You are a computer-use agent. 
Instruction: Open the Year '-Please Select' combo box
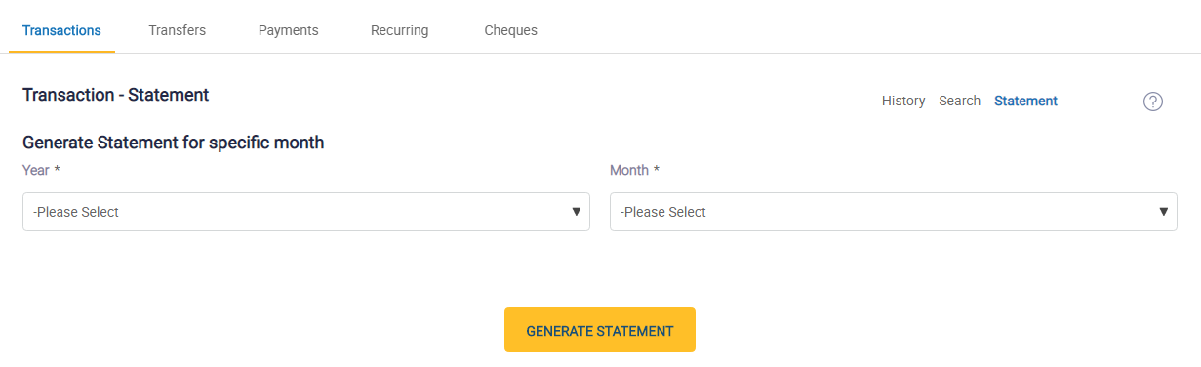[x=306, y=212]
